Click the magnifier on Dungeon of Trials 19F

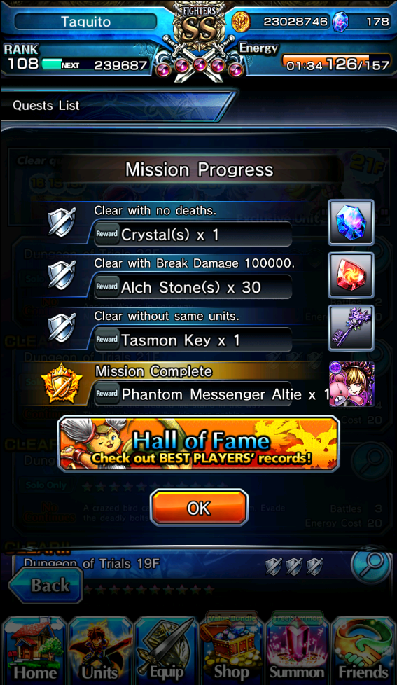click(x=370, y=567)
